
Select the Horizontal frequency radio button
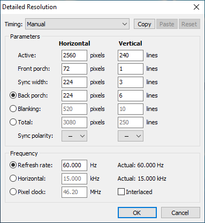[13, 179]
